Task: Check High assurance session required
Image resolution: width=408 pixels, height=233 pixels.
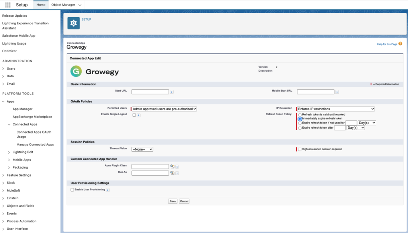Action: pyautogui.click(x=300, y=149)
